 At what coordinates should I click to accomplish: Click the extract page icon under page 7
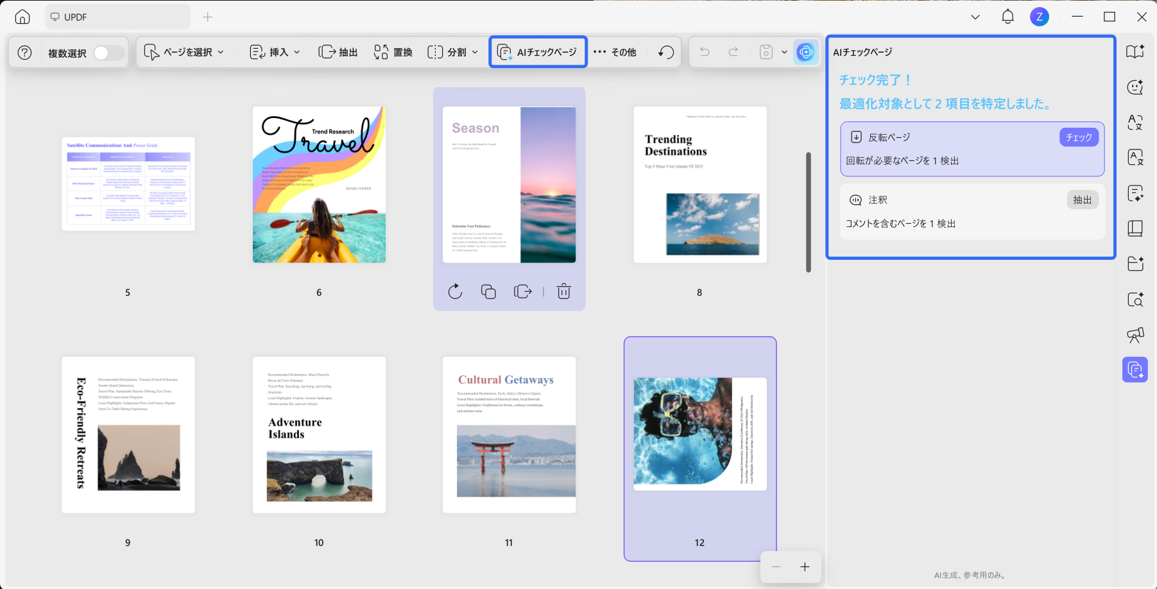click(x=523, y=292)
